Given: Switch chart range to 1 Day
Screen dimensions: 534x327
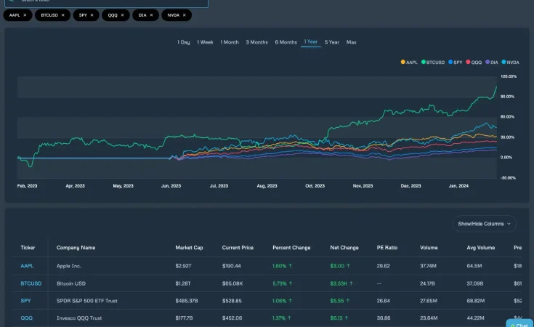Looking at the screenshot, I should (x=184, y=42).
